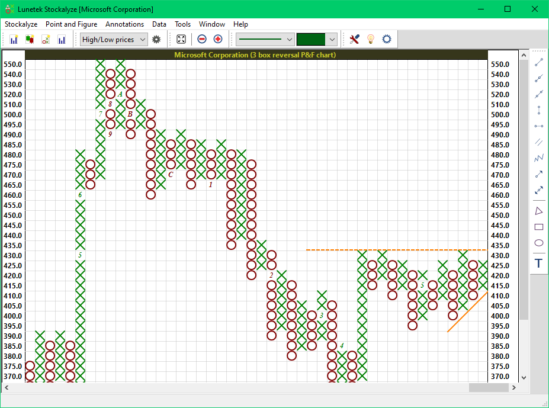Screen dimensions: 549x408
Task: Select the single-headed arrow tool
Action: click(x=539, y=174)
